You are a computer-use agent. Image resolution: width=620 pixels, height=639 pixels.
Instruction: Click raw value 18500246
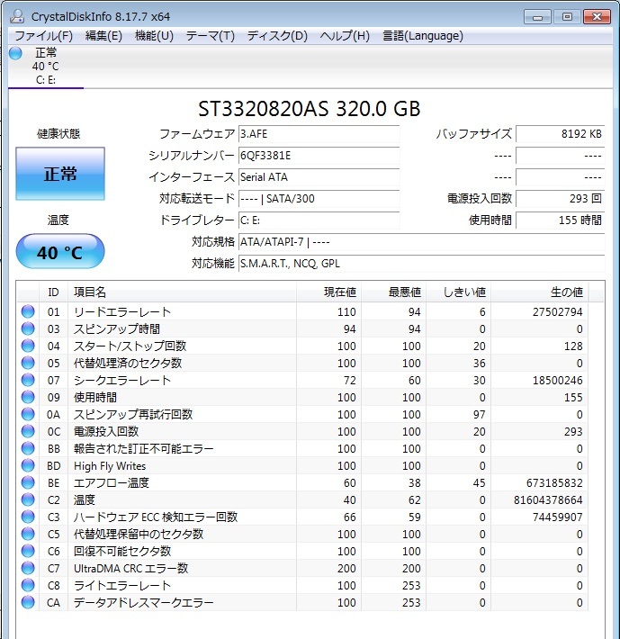click(557, 380)
